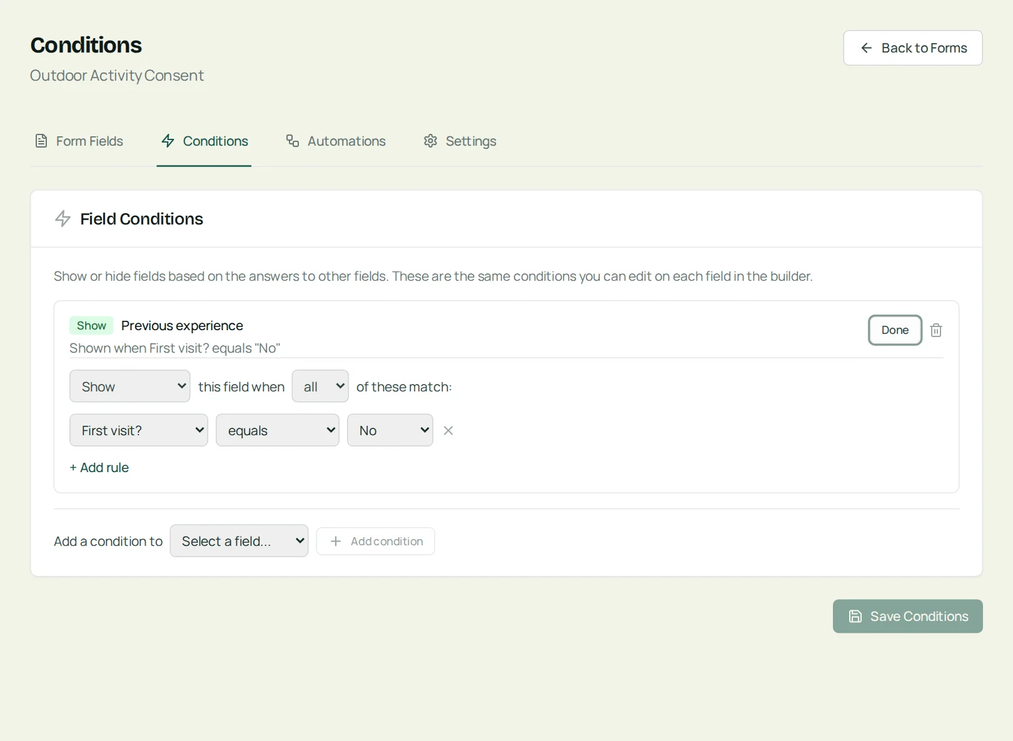Open the Settings tab
Screen dimensions: 1013x741
click(x=460, y=141)
